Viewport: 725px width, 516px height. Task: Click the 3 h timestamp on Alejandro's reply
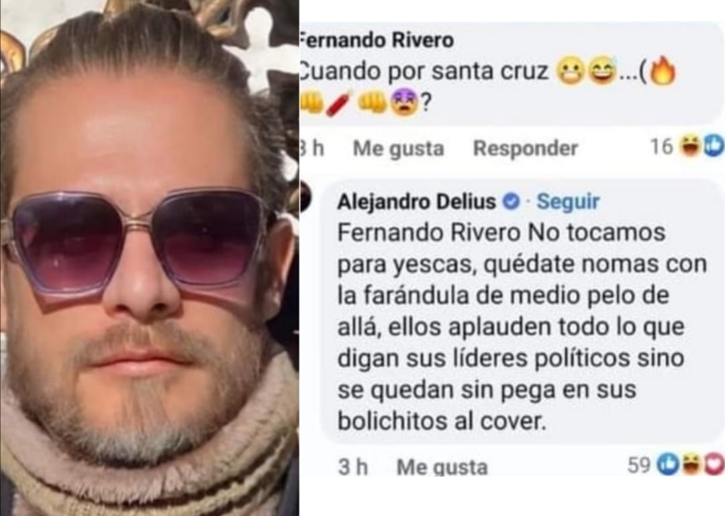[353, 467]
